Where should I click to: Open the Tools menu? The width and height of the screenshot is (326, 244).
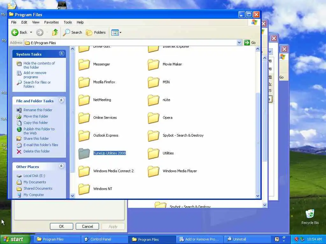pyautogui.click(x=67, y=22)
